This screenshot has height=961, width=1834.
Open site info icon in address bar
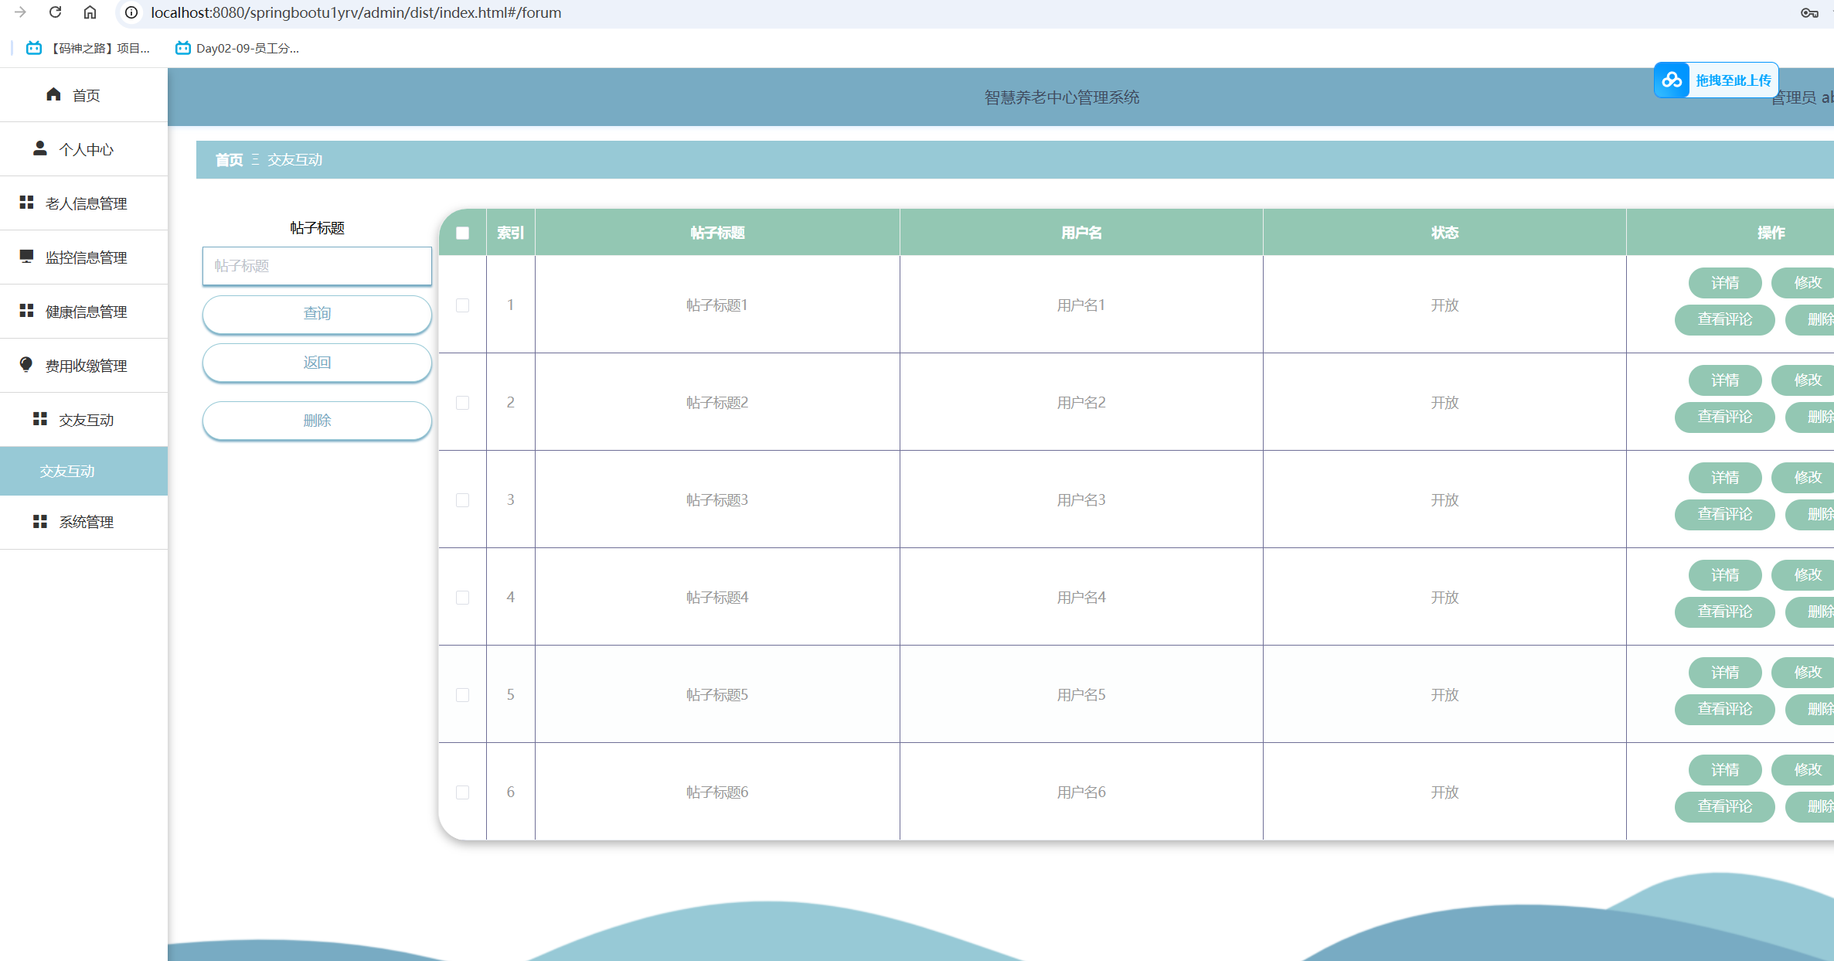pyautogui.click(x=131, y=12)
